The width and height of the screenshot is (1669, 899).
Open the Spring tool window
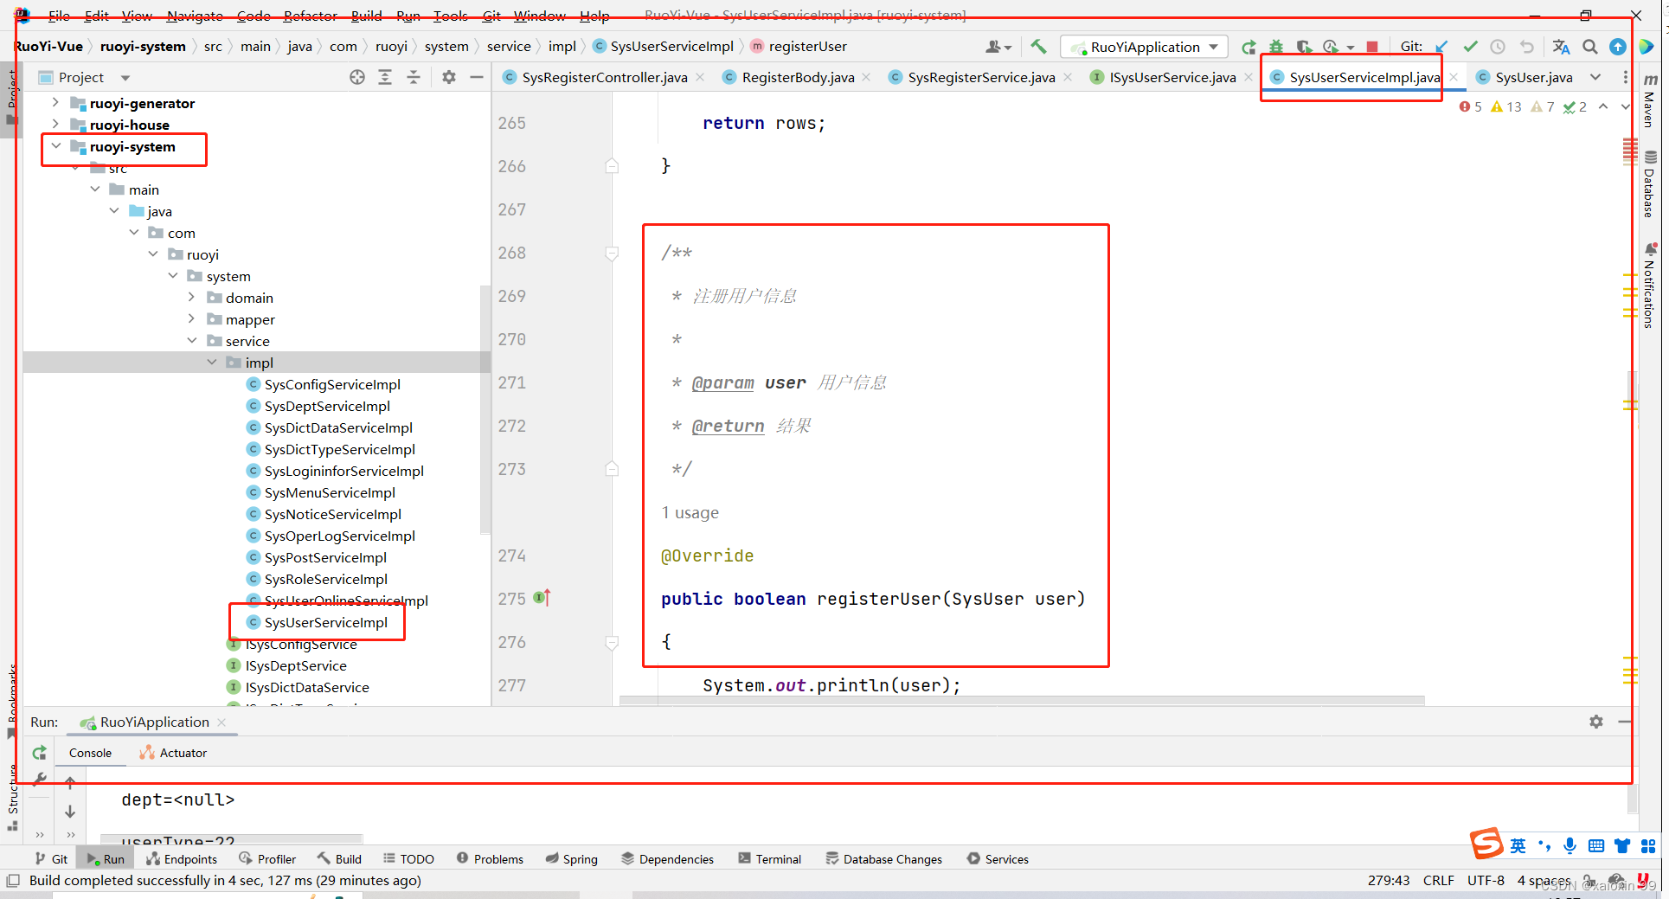[x=571, y=858]
